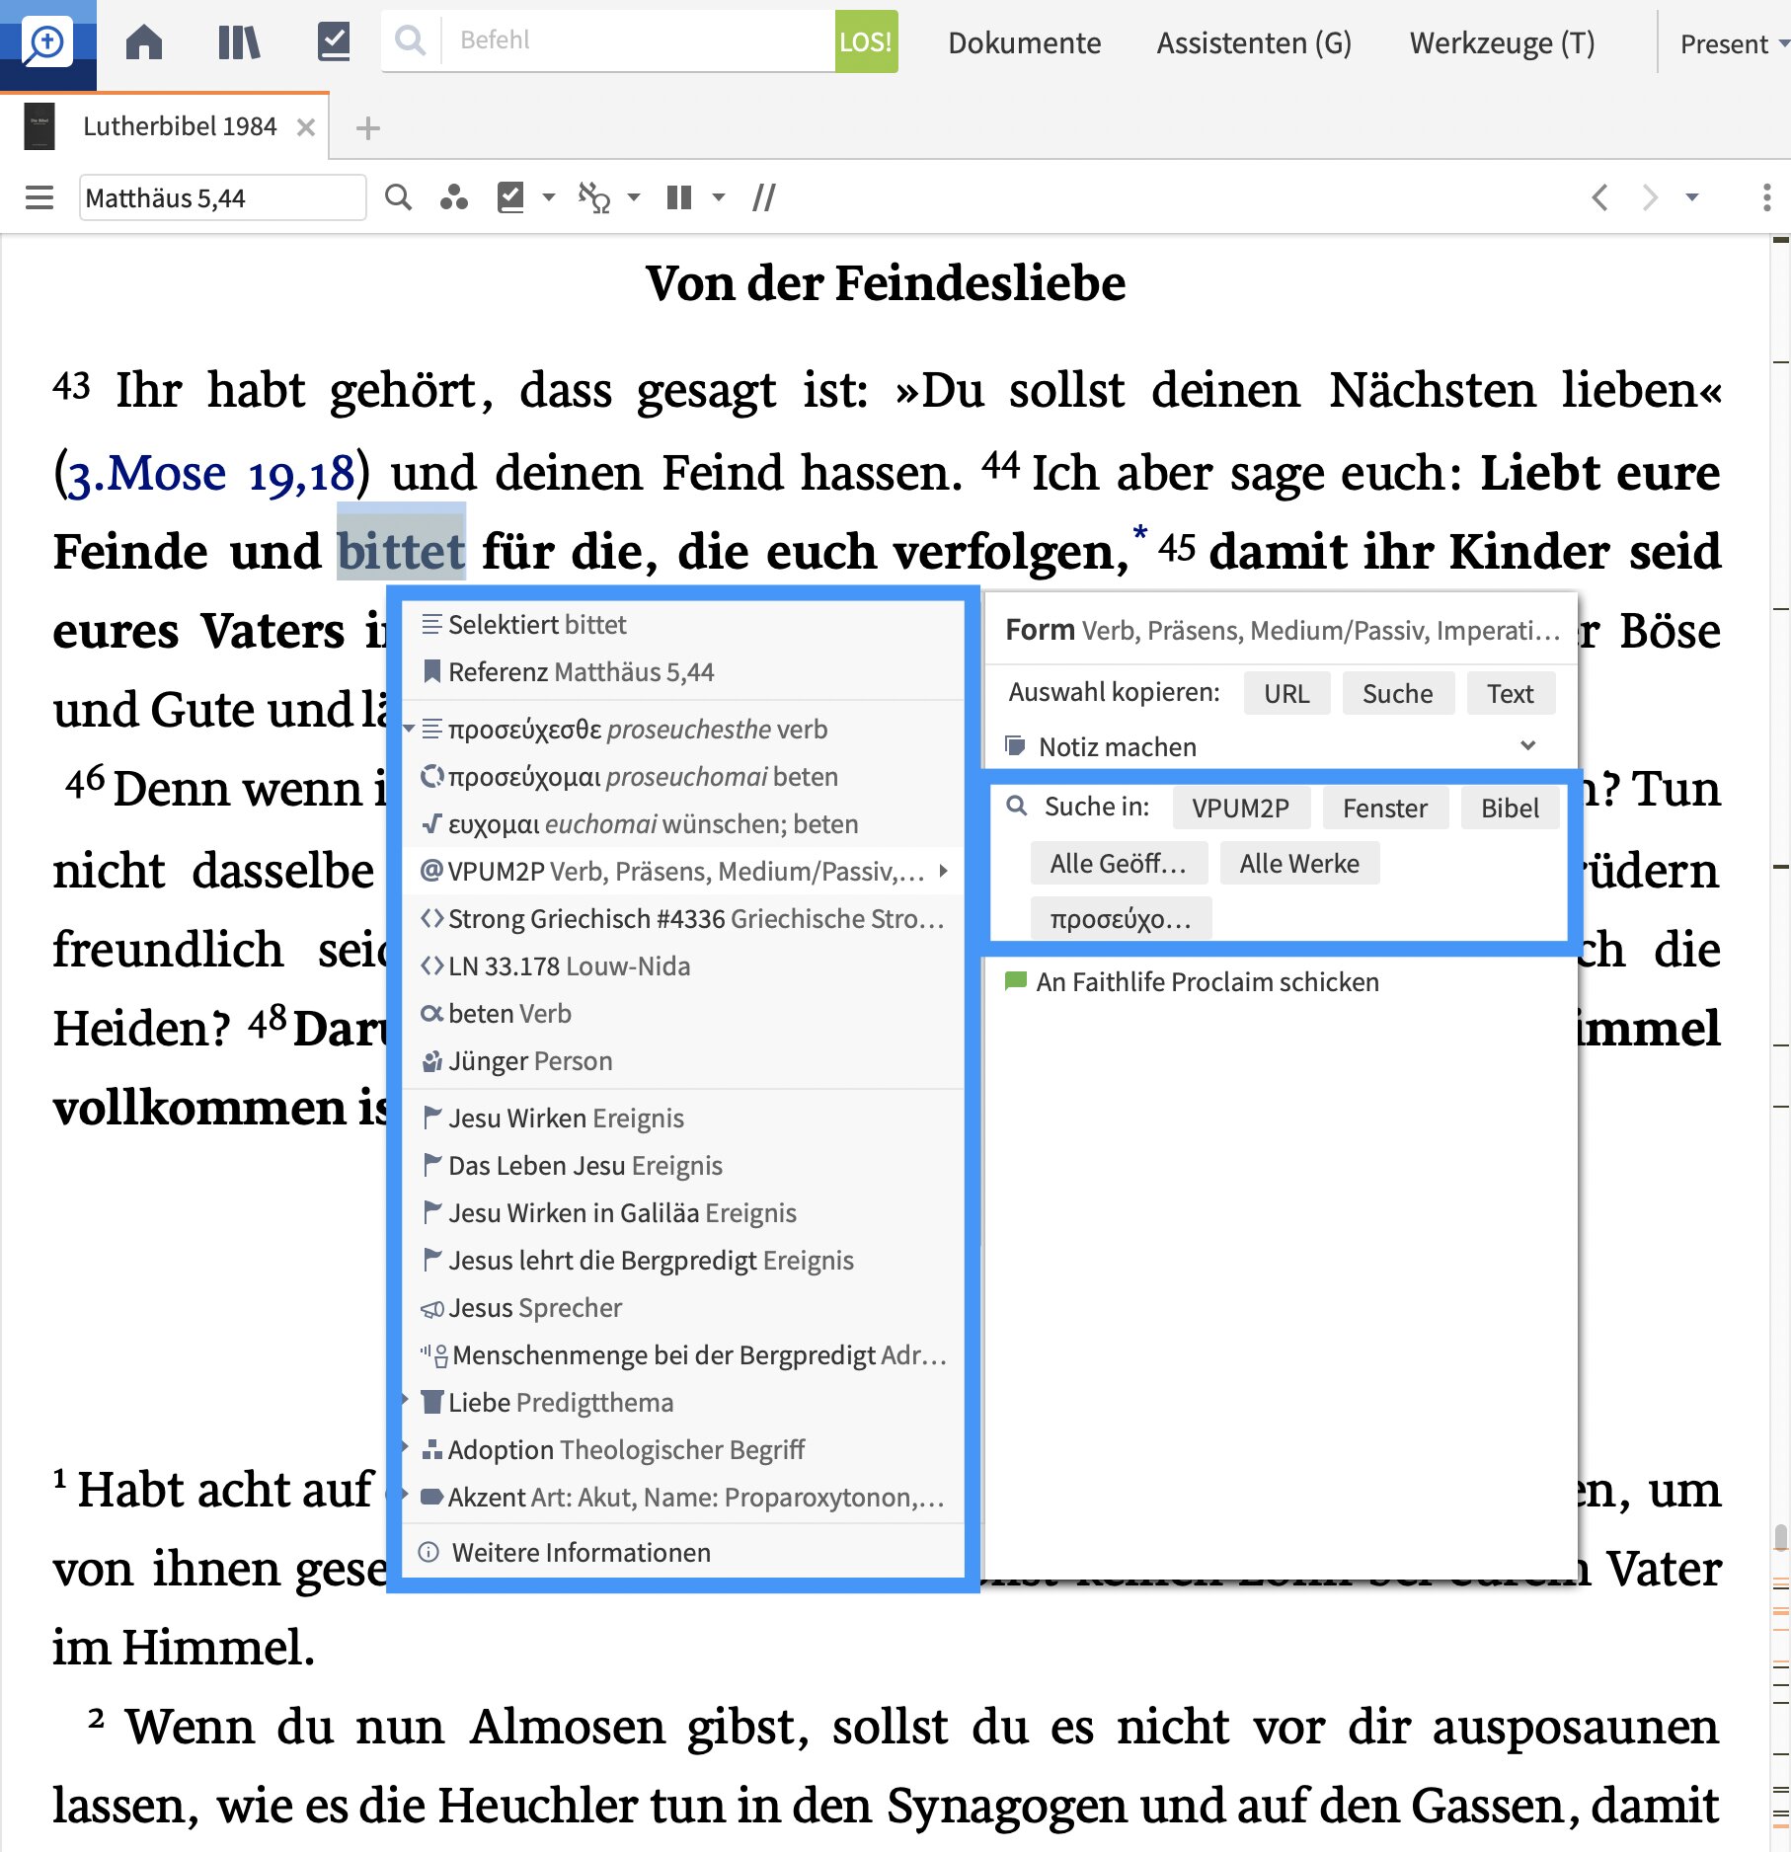Screen dimensions: 1791x1852
Task: Select Referenz Matthäus 5,44 entry
Action: [682, 672]
